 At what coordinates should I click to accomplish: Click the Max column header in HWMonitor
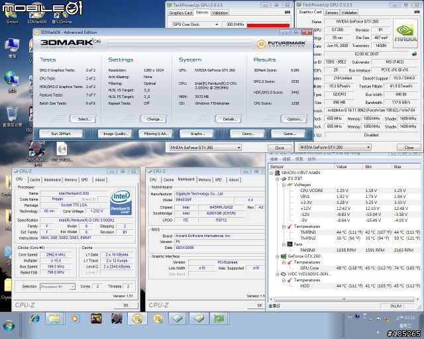406,167
